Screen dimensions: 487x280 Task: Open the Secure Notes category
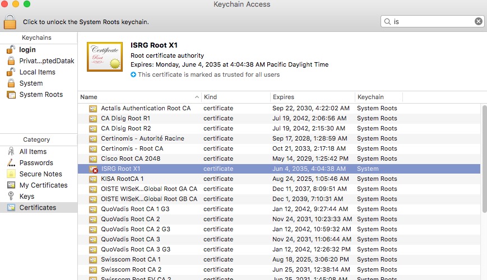click(x=40, y=174)
